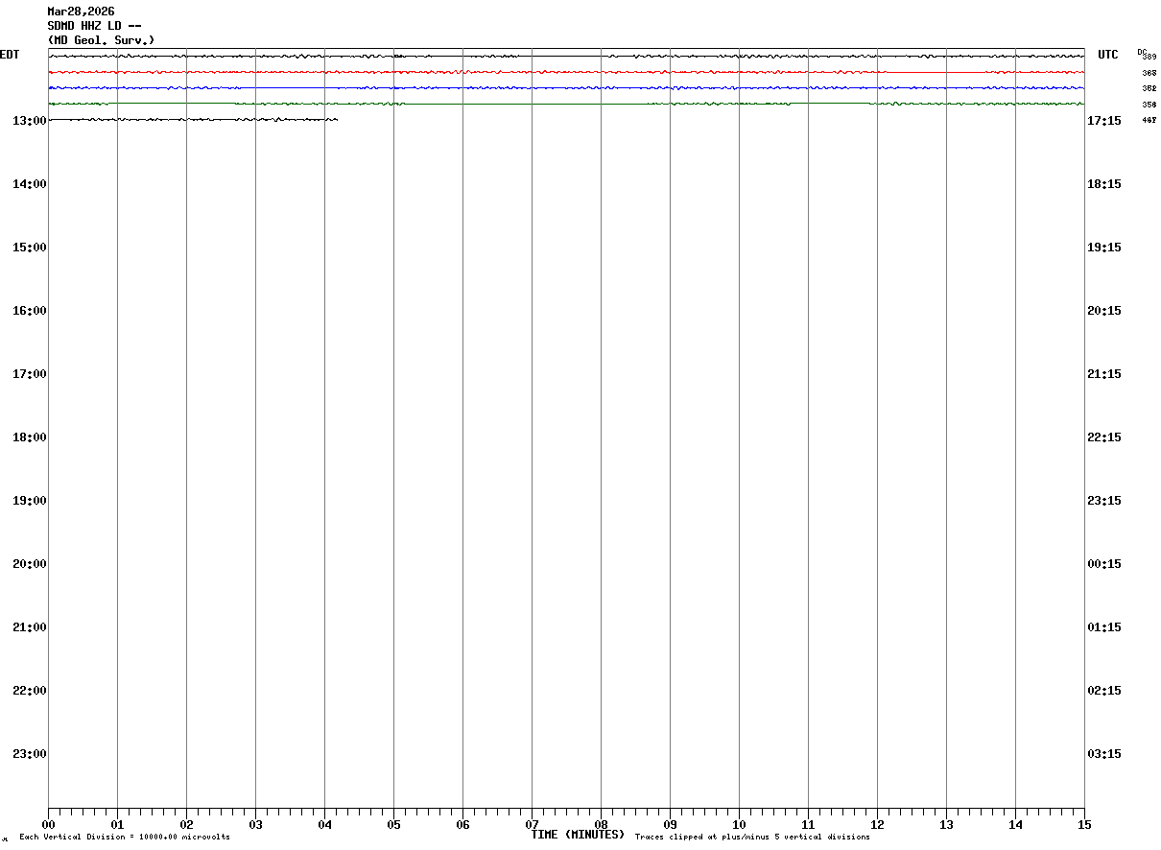Click the "UTC" time zone label

[x=1108, y=55]
